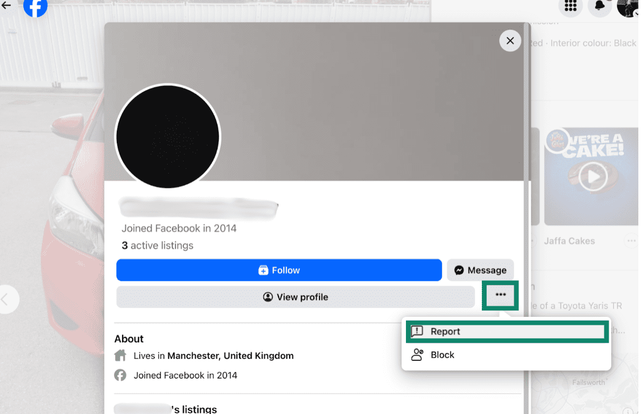
Task: Follow this seller
Action: pos(279,270)
